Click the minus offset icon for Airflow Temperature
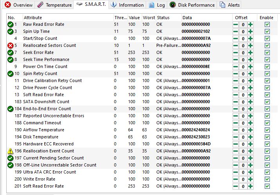 (x=236, y=130)
